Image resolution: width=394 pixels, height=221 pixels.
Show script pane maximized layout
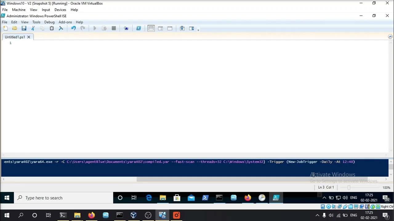tap(170, 28)
